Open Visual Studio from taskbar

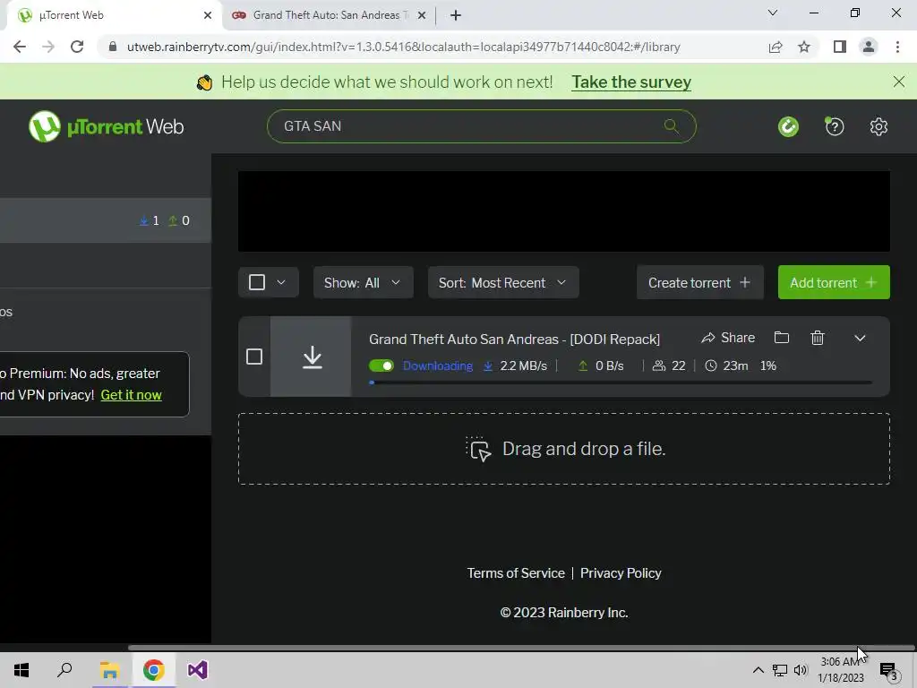tap(197, 670)
